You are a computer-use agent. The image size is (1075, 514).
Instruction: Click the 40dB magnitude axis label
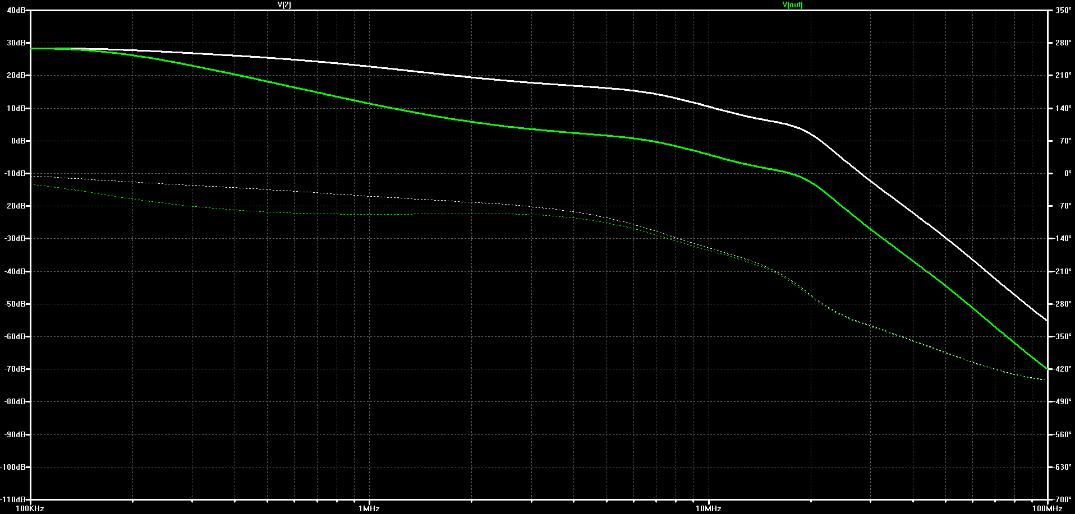[16, 10]
